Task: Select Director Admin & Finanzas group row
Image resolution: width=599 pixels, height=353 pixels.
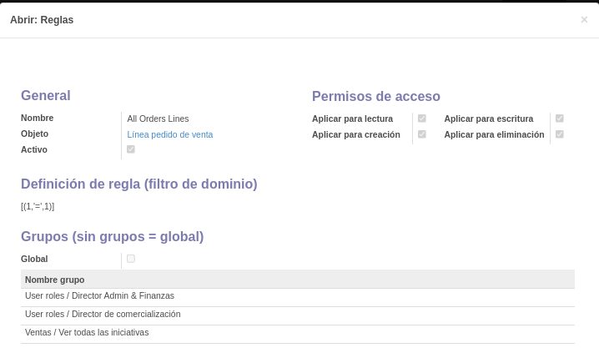Action: point(298,297)
